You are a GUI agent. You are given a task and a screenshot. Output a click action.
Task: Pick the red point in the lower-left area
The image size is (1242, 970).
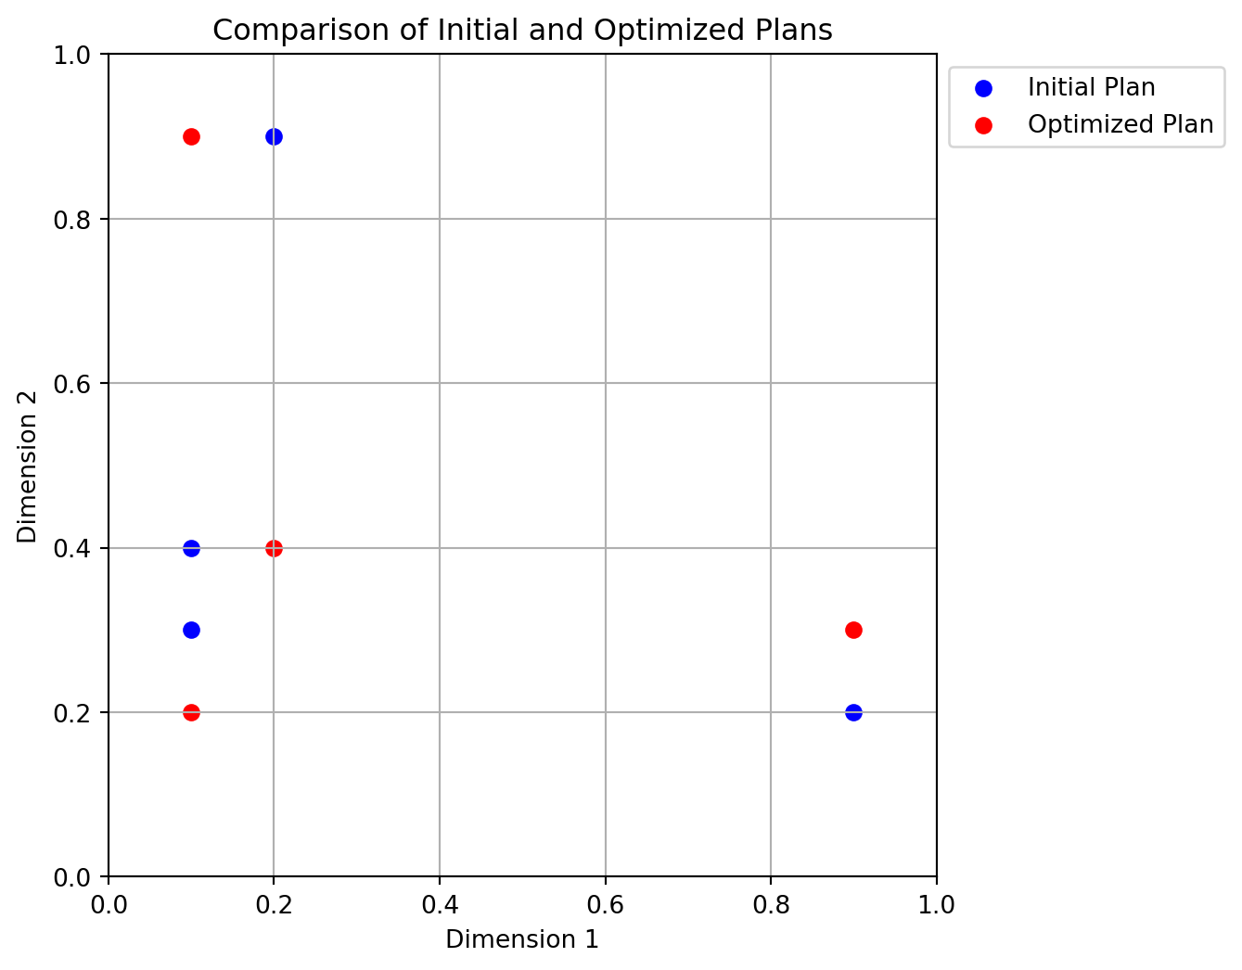[x=191, y=712]
